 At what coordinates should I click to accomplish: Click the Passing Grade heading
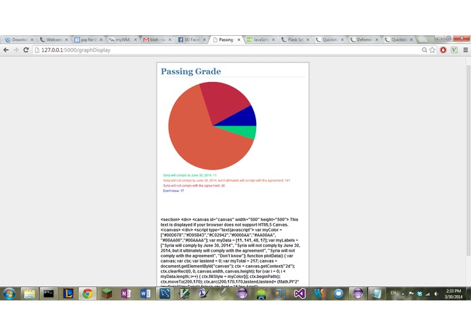click(190, 71)
